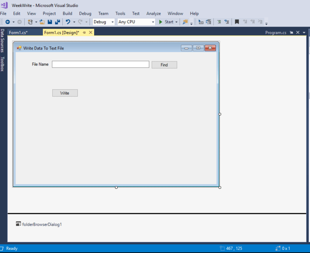The image size is (310, 253).
Task: Open the Any CPU platform dropdown
Action: coord(136,22)
